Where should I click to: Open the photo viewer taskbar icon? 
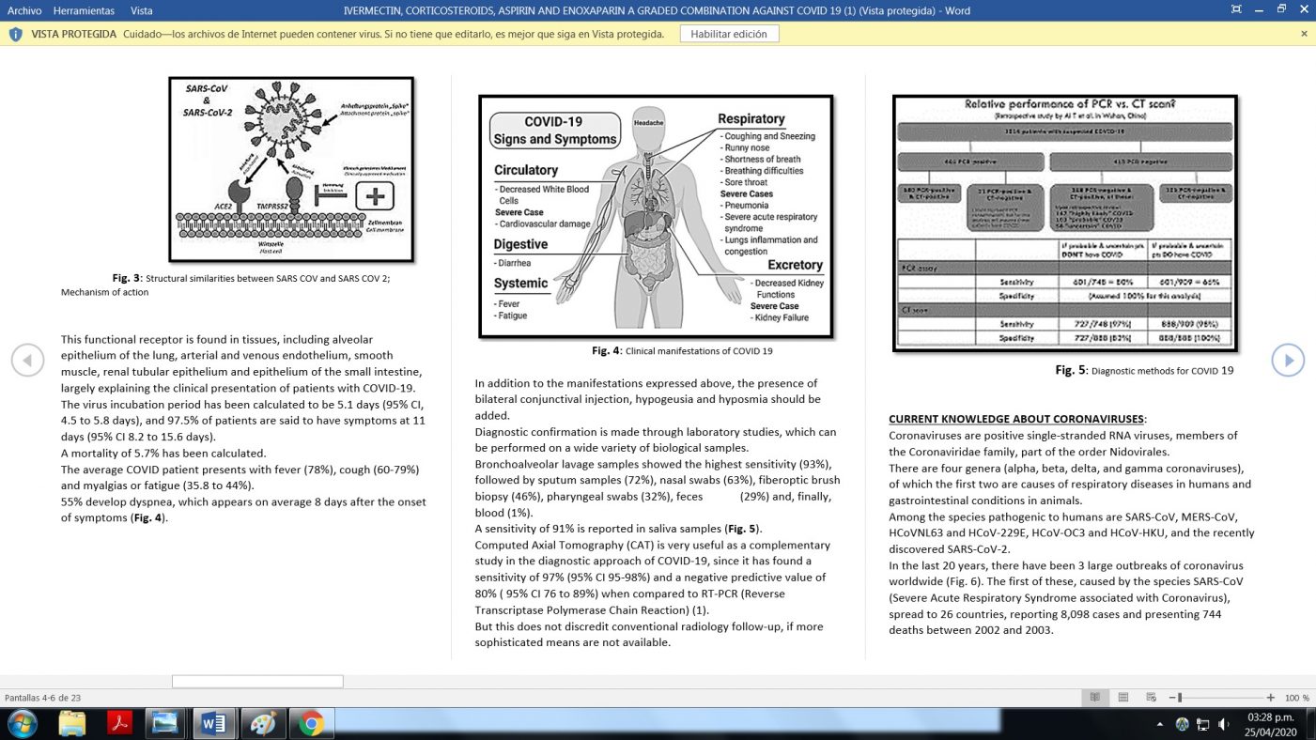[165, 723]
